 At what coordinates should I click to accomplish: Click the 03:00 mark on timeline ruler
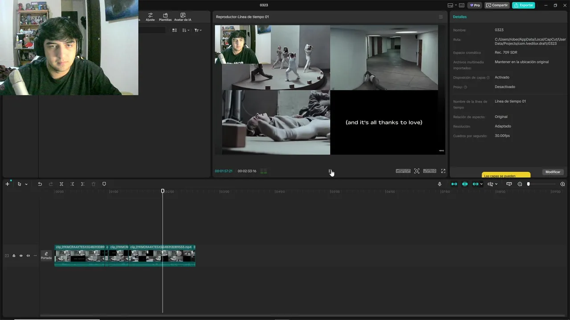224,192
